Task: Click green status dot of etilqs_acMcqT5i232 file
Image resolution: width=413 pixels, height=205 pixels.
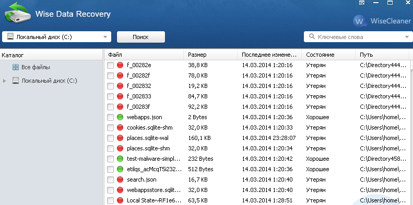Action: tap(120, 169)
